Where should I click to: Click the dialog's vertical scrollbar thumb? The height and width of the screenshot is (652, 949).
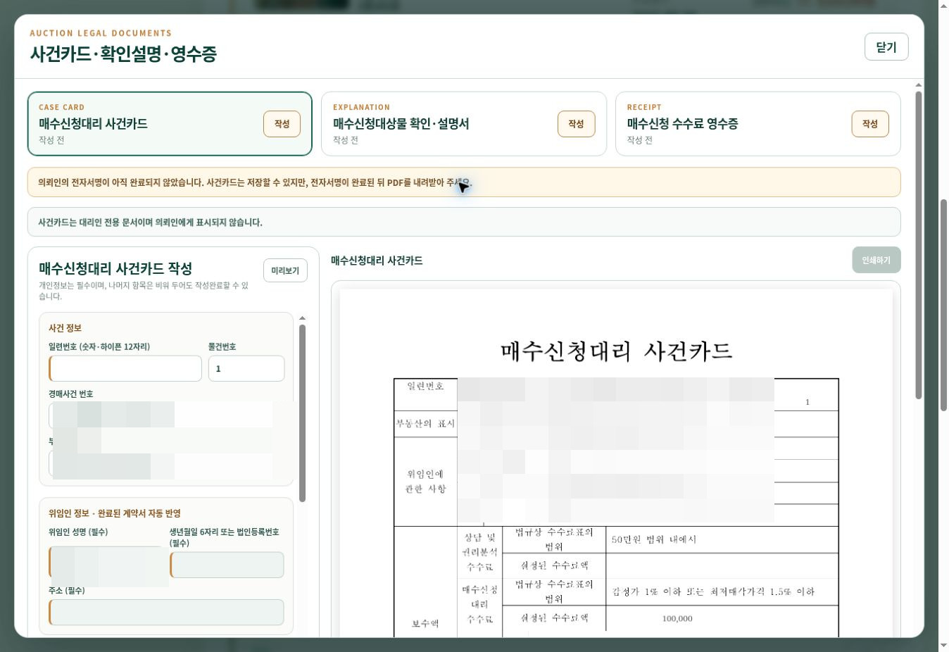pyautogui.click(x=919, y=245)
